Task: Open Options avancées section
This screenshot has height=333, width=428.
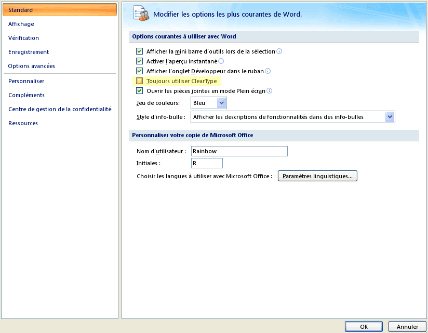Action: point(31,66)
